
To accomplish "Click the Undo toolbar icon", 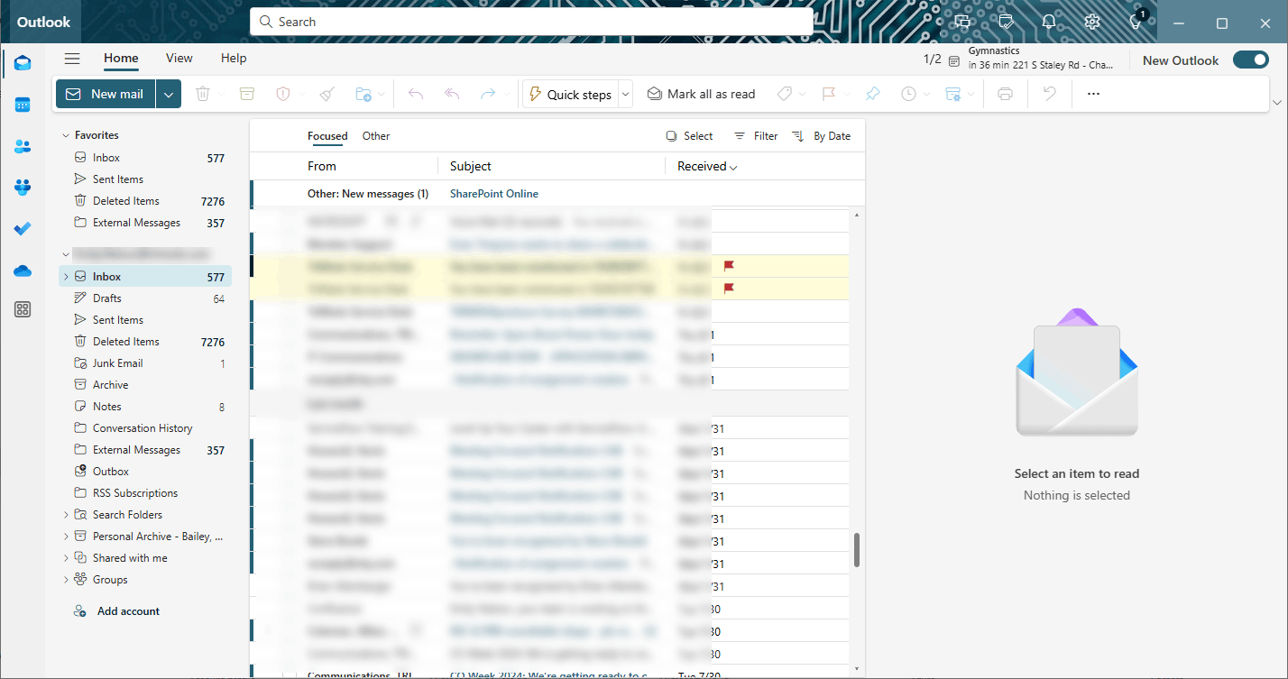I will [x=1049, y=94].
